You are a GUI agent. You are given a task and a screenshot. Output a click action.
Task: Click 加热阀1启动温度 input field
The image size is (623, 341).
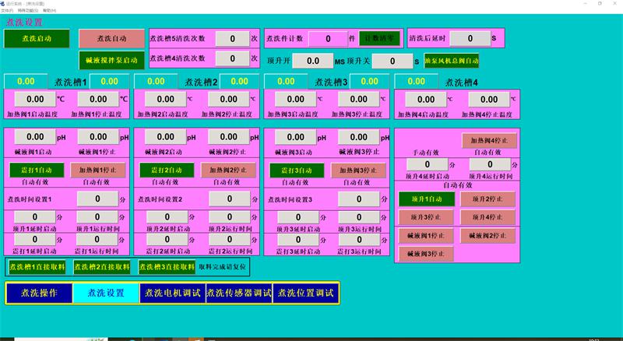click(36, 100)
